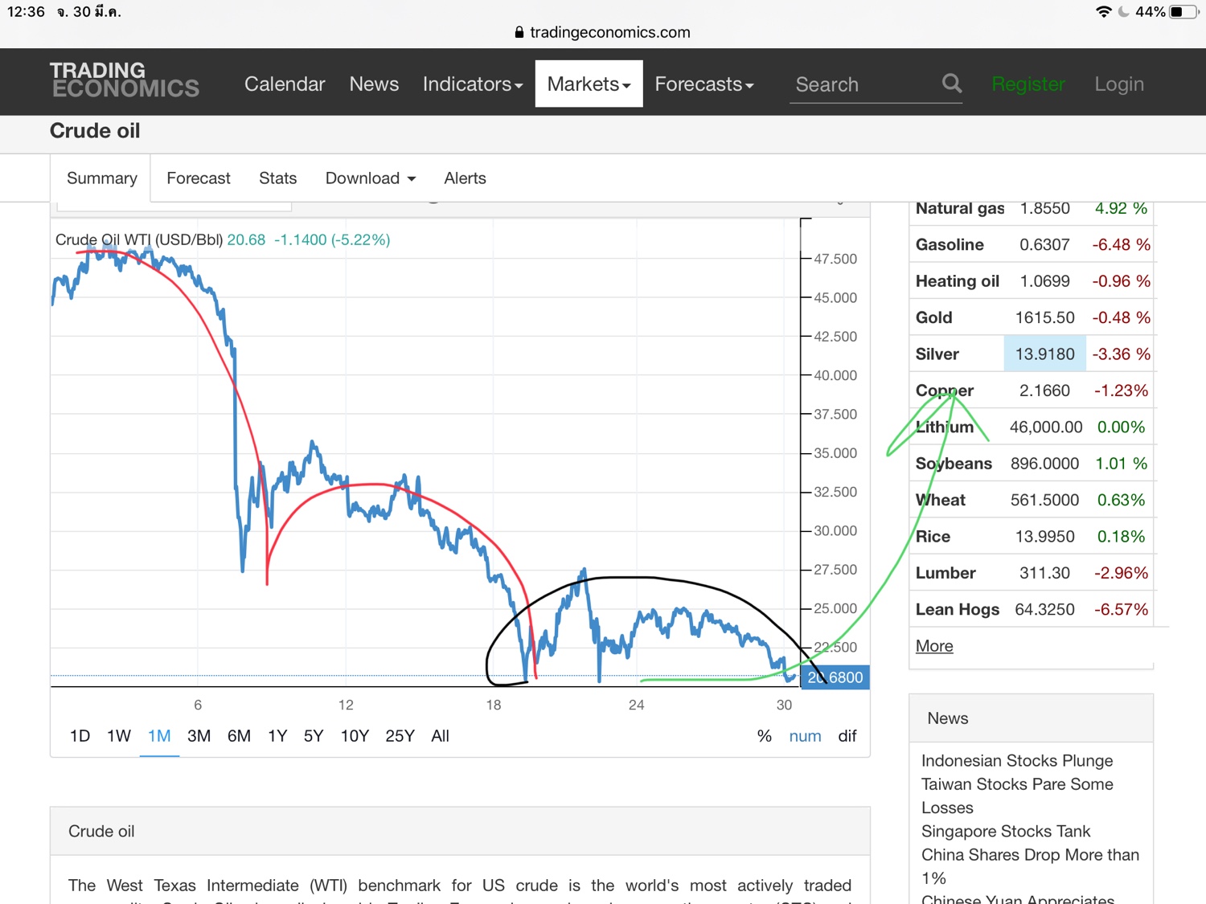
Task: Click the Gold price 1615.50 value
Action: 1044,317
